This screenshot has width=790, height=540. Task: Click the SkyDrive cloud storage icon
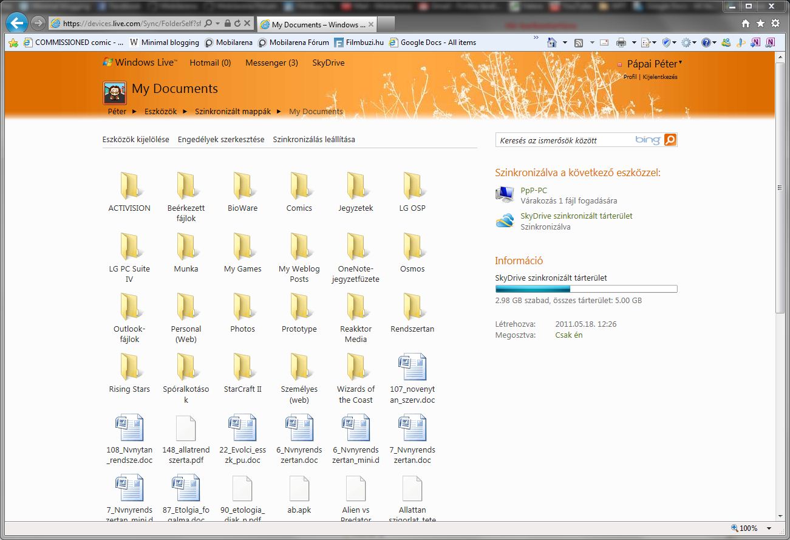coord(505,220)
